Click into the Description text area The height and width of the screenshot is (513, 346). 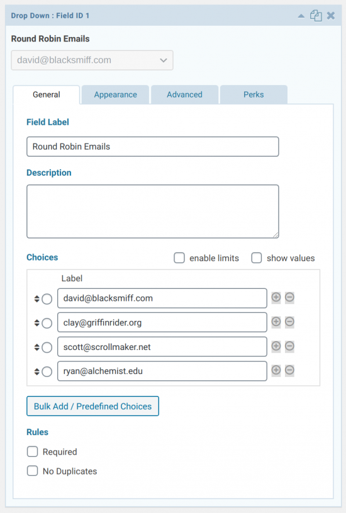(153, 211)
